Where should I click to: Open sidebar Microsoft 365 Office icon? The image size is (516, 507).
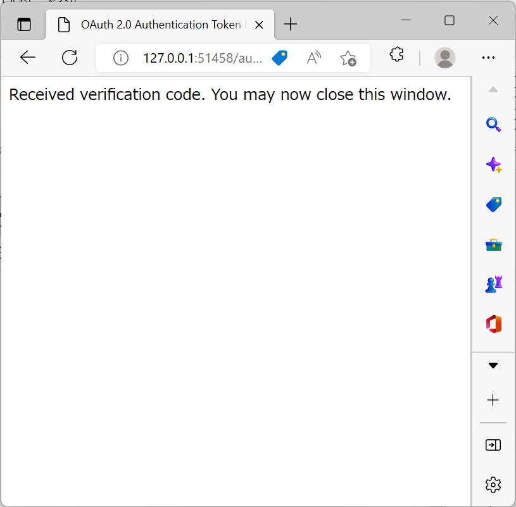494,324
